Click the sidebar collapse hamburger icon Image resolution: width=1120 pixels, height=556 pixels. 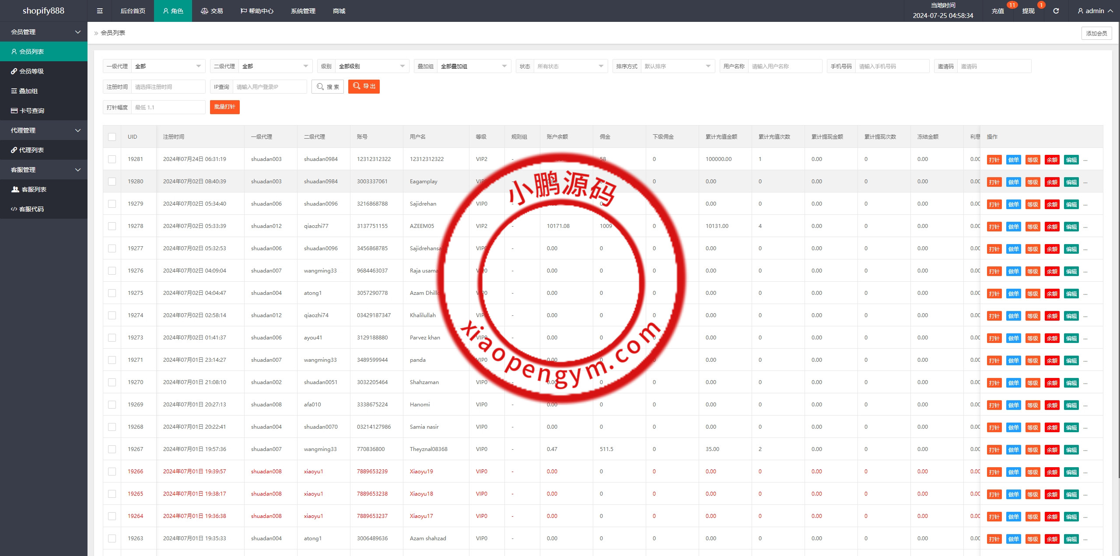[x=100, y=11]
